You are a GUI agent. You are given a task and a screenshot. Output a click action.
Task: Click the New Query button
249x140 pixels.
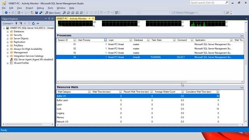tap(53, 12)
